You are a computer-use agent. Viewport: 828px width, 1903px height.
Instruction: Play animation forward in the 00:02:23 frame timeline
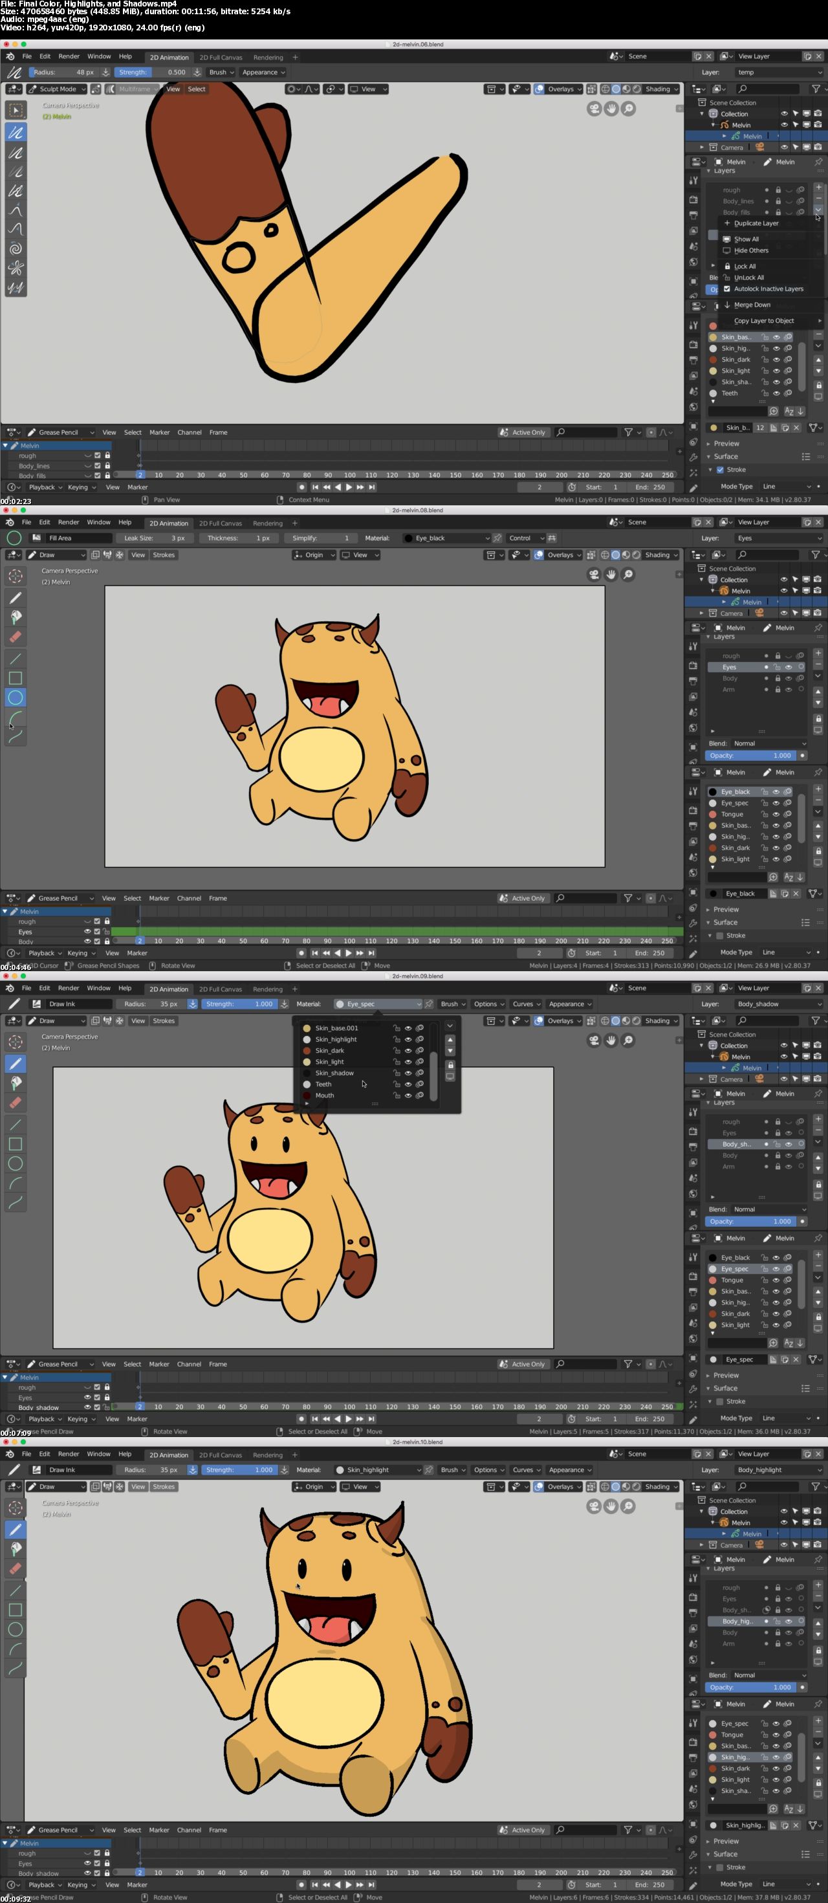tap(349, 487)
